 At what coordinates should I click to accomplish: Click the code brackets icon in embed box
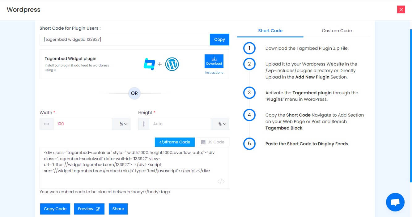pos(221,181)
